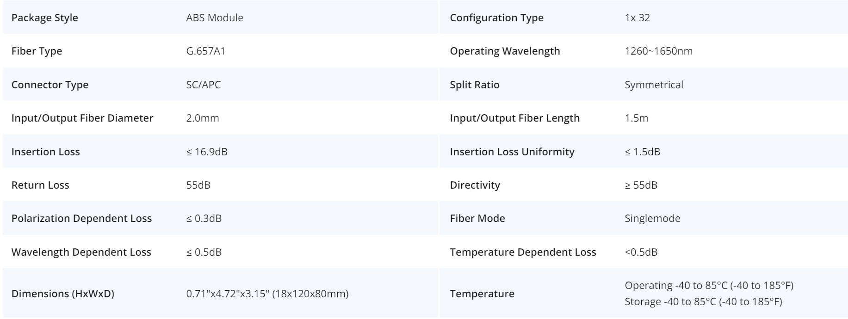Screen dimensions: 848x319
Task: Click the SC/APC connector value
Action: click(x=204, y=85)
